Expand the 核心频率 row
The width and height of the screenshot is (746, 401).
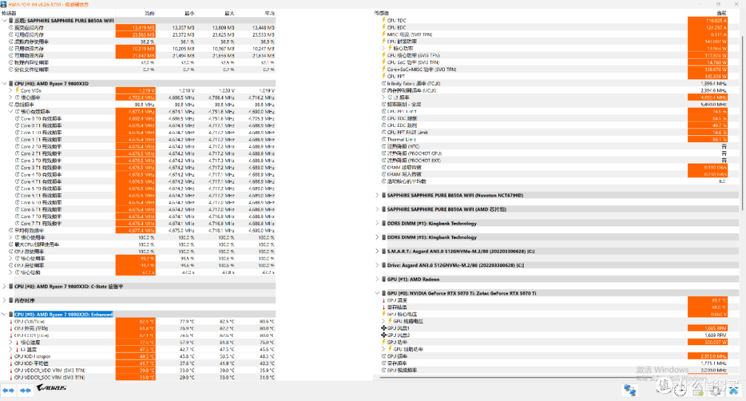pos(10,97)
